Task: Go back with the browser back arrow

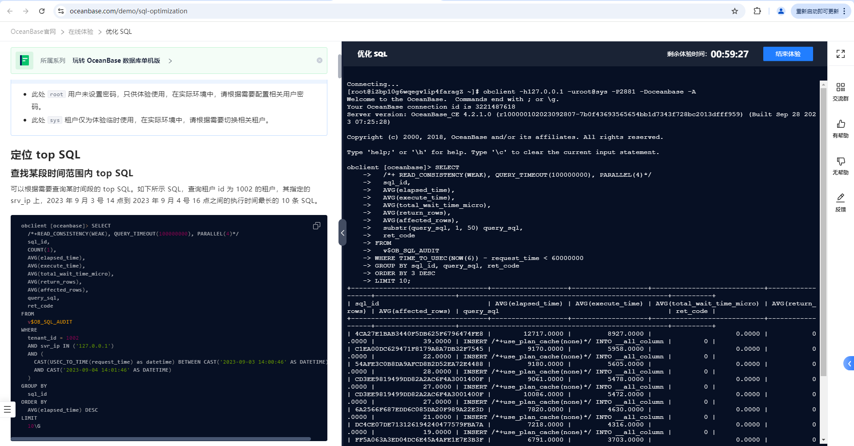Action: tap(10, 11)
